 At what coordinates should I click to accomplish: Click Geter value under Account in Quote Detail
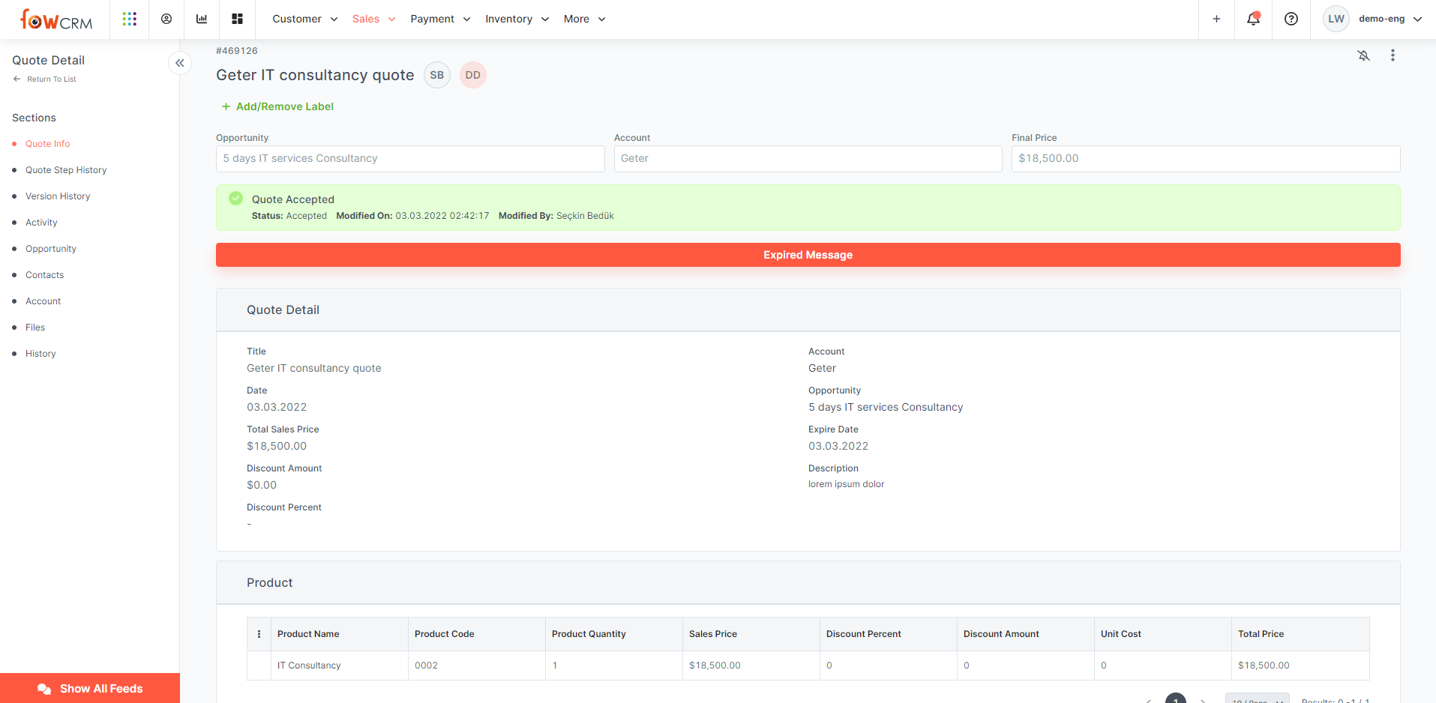point(822,368)
